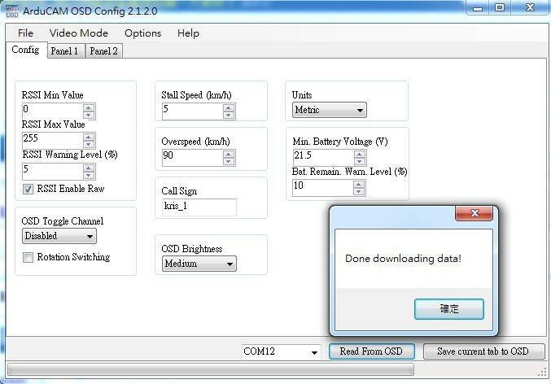The width and height of the screenshot is (551, 384).
Task: Decrease Stall Speed with down arrow
Action: pyautogui.click(x=229, y=115)
